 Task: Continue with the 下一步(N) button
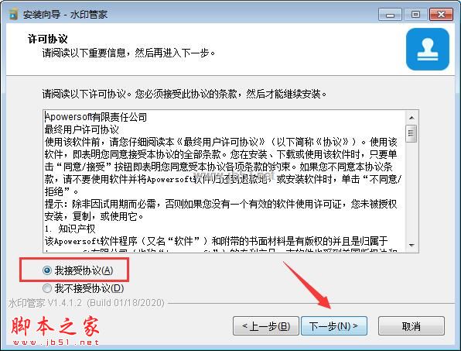(x=334, y=326)
